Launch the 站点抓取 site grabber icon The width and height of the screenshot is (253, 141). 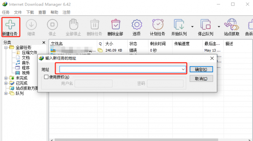click(231, 24)
